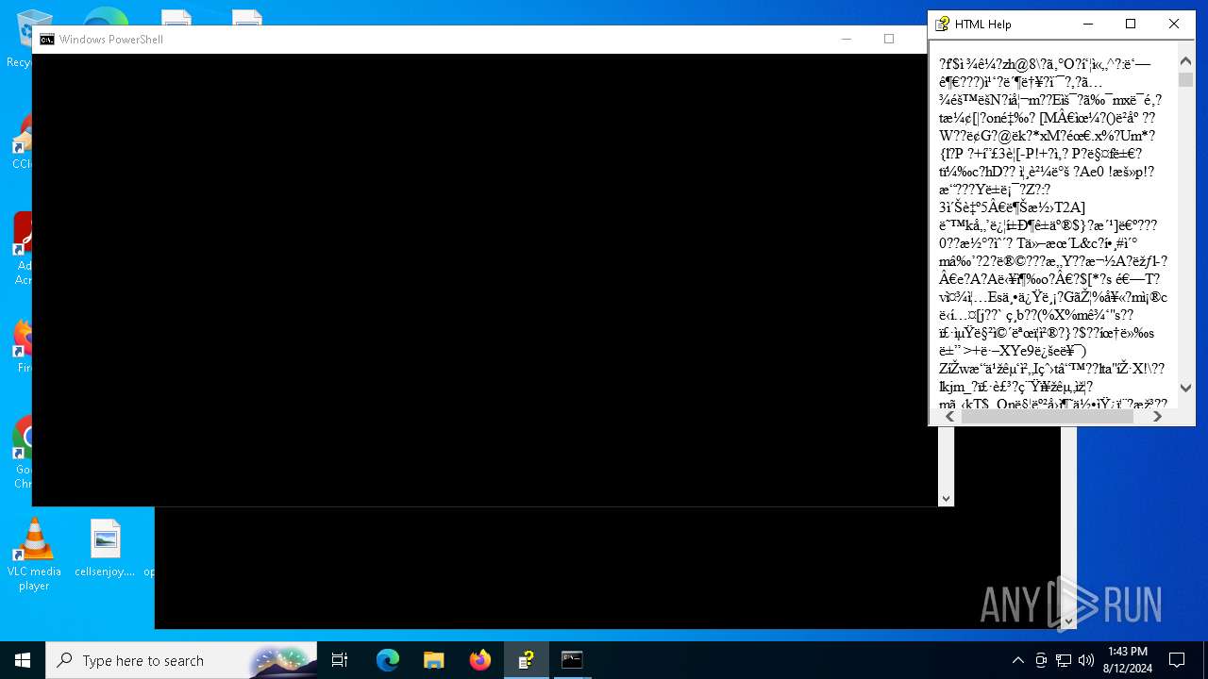The width and height of the screenshot is (1208, 679).
Task: Click back console window scrollbar down arrow
Action: (x=1068, y=621)
